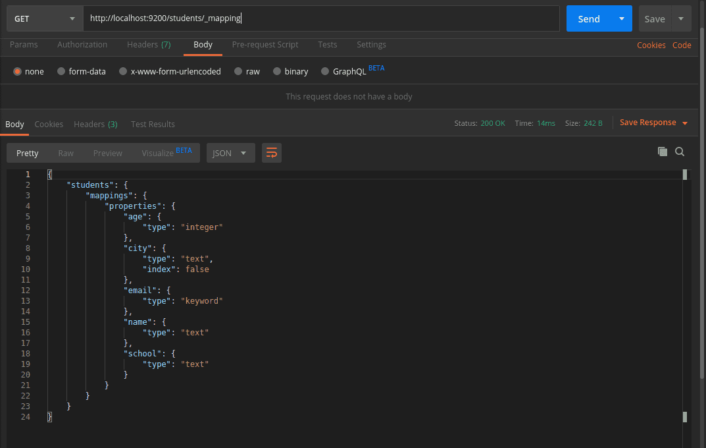Expand the Save Response dropdown
The height and width of the screenshot is (448, 706).
(685, 123)
